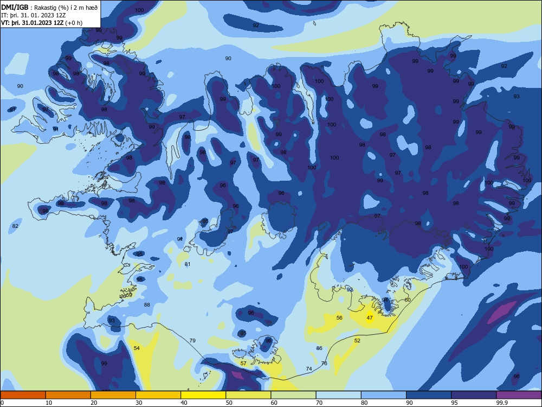Click the humidity value 74 on the map
542x407 pixels.
coord(309,369)
